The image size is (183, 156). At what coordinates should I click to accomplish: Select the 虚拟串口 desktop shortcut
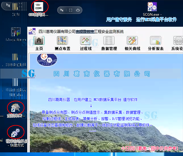click(x=16, y=108)
